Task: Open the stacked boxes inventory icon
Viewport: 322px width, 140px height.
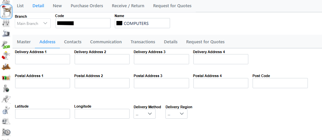Action: (6, 67)
